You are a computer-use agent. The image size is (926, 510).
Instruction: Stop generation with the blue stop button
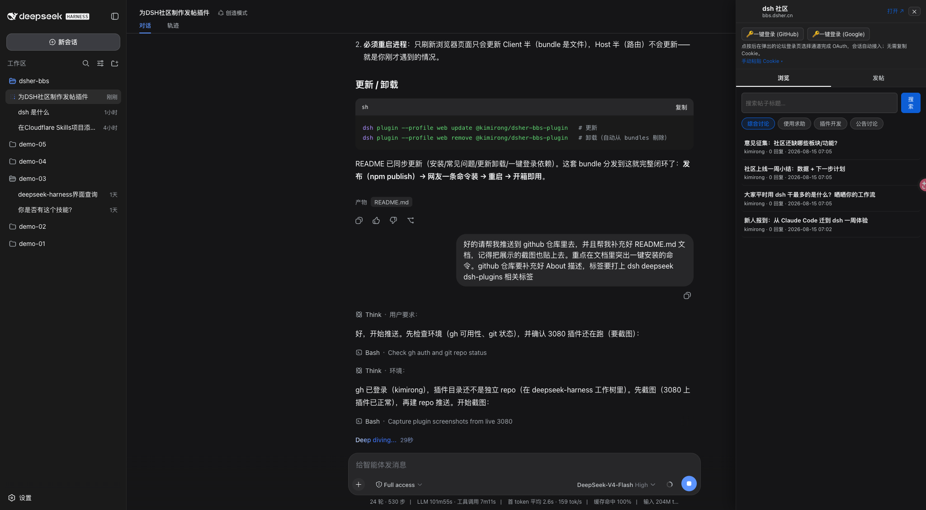coord(689,484)
